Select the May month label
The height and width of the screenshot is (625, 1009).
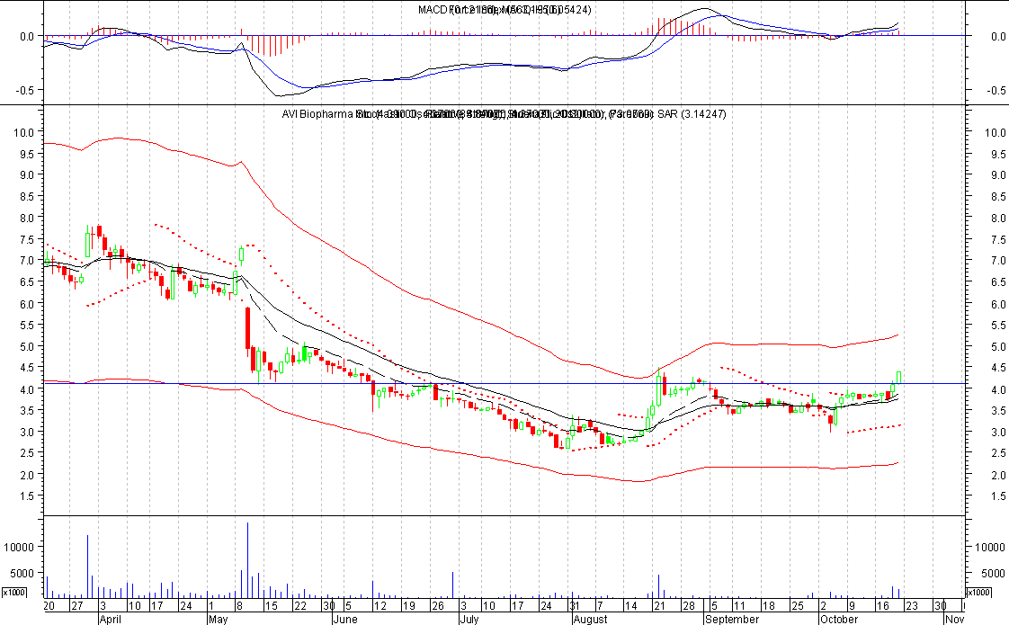click(219, 620)
